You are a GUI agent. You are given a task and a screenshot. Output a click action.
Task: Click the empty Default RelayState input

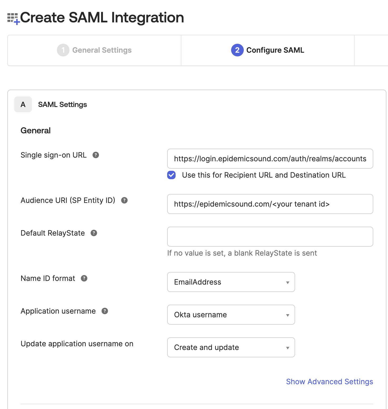(x=270, y=237)
